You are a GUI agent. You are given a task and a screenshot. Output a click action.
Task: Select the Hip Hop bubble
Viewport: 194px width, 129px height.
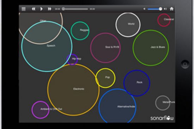pyautogui.click(x=72, y=59)
